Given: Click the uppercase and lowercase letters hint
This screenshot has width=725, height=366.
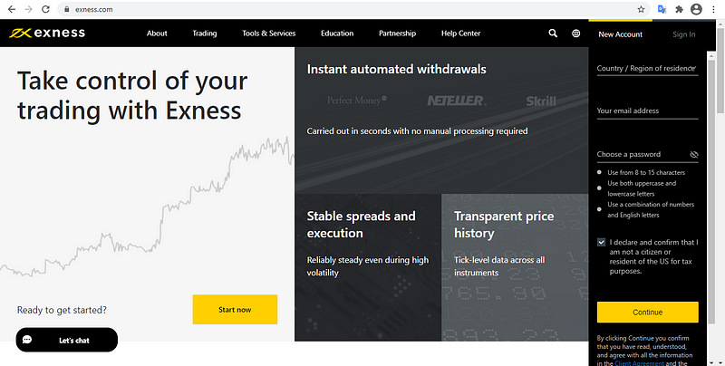Looking at the screenshot, I should point(642,188).
